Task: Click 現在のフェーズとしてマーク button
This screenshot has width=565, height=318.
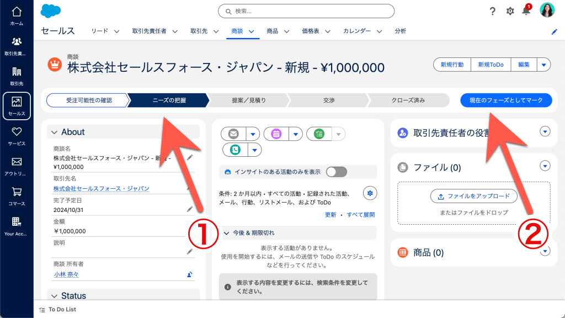Action: point(506,100)
